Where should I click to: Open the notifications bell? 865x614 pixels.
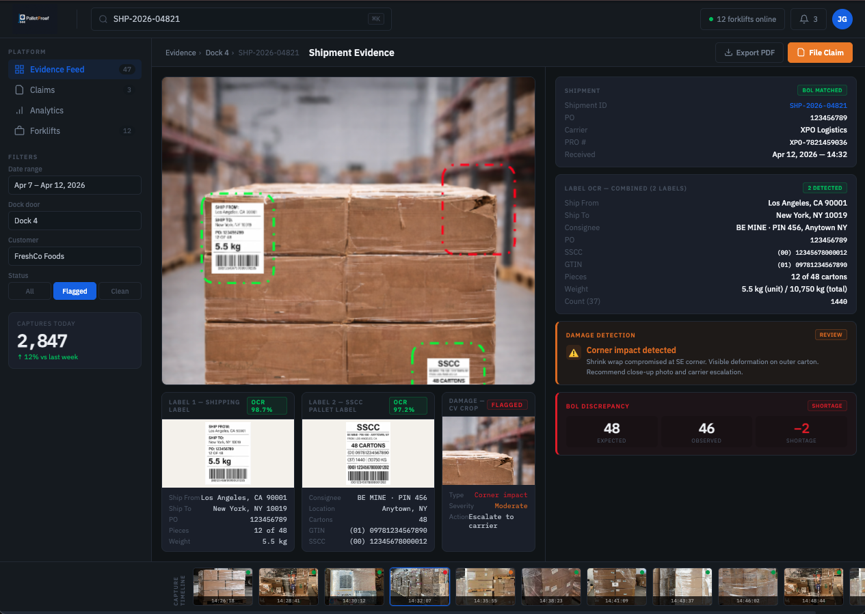click(808, 19)
